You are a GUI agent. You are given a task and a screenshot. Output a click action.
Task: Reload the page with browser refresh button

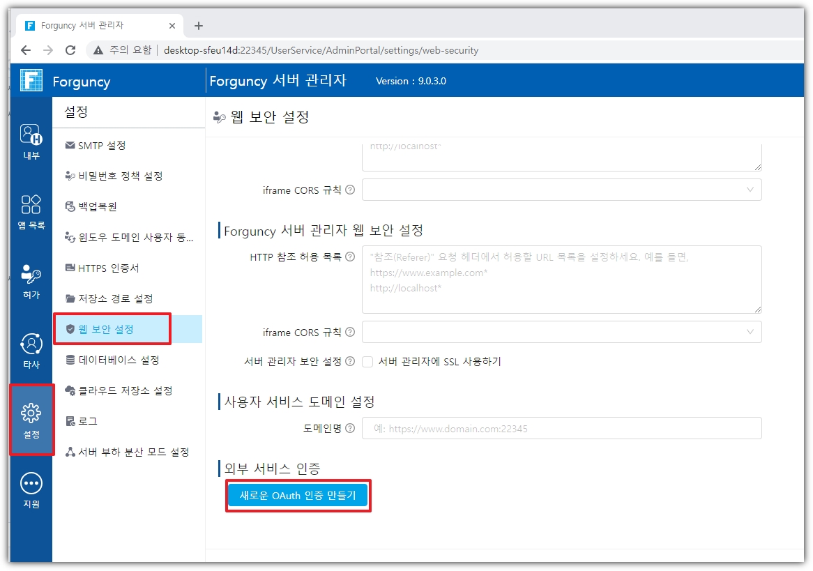pos(70,50)
